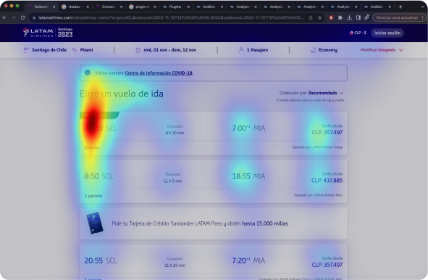Click 18:55 MIA arrival time
The height and width of the screenshot is (280, 428).
(248, 176)
